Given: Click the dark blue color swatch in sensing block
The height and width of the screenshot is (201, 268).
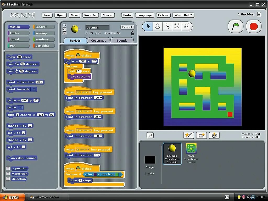Looking at the screenshot, I should click(95, 175).
